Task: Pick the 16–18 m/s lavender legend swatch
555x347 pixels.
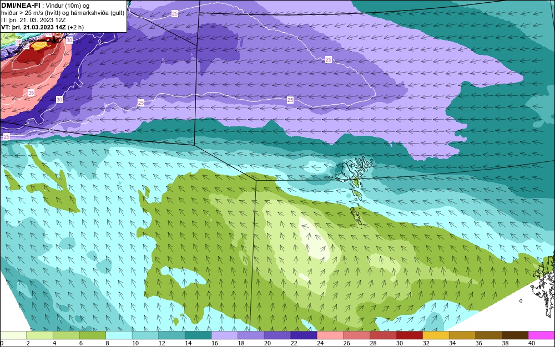Action: 224,335
